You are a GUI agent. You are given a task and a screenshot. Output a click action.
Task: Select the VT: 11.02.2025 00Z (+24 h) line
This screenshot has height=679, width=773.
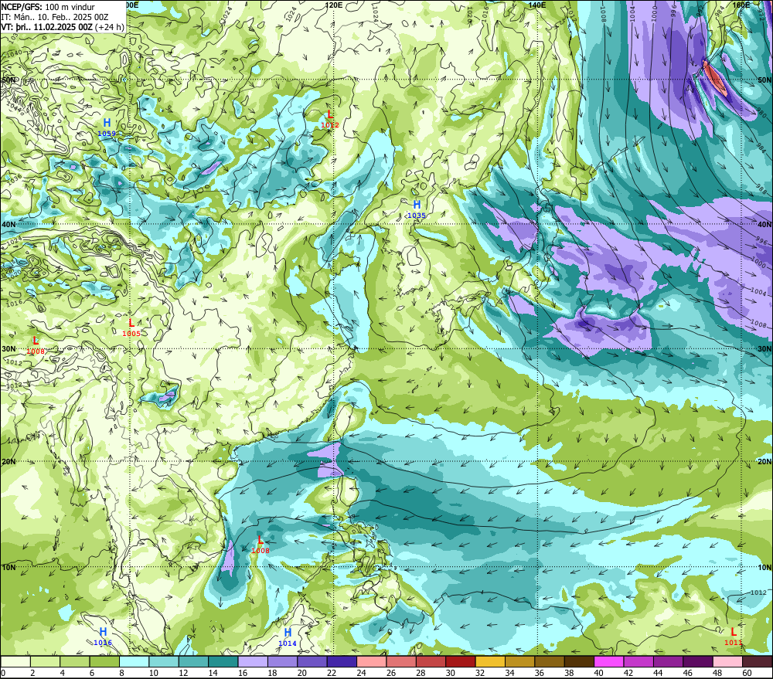(63, 27)
